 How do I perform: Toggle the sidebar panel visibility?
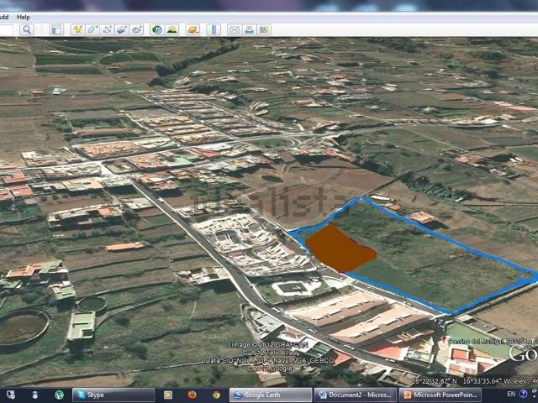[x=56, y=29]
